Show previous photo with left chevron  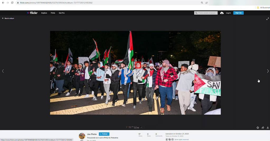(x=3, y=71)
